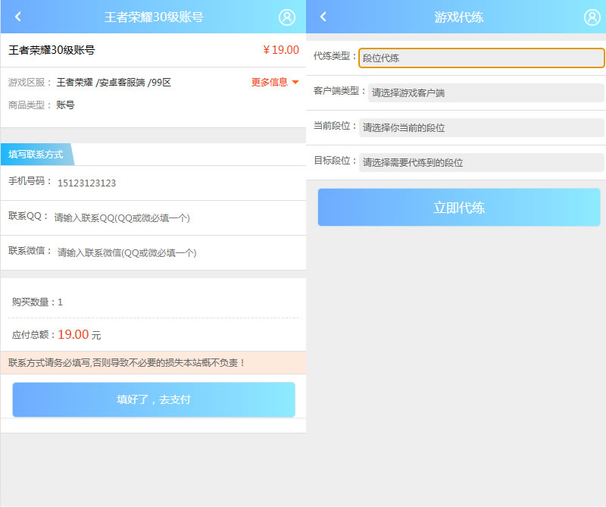The image size is (606, 507).
Task: Open user profile icon on 游戏代练 page
Action: pos(592,17)
